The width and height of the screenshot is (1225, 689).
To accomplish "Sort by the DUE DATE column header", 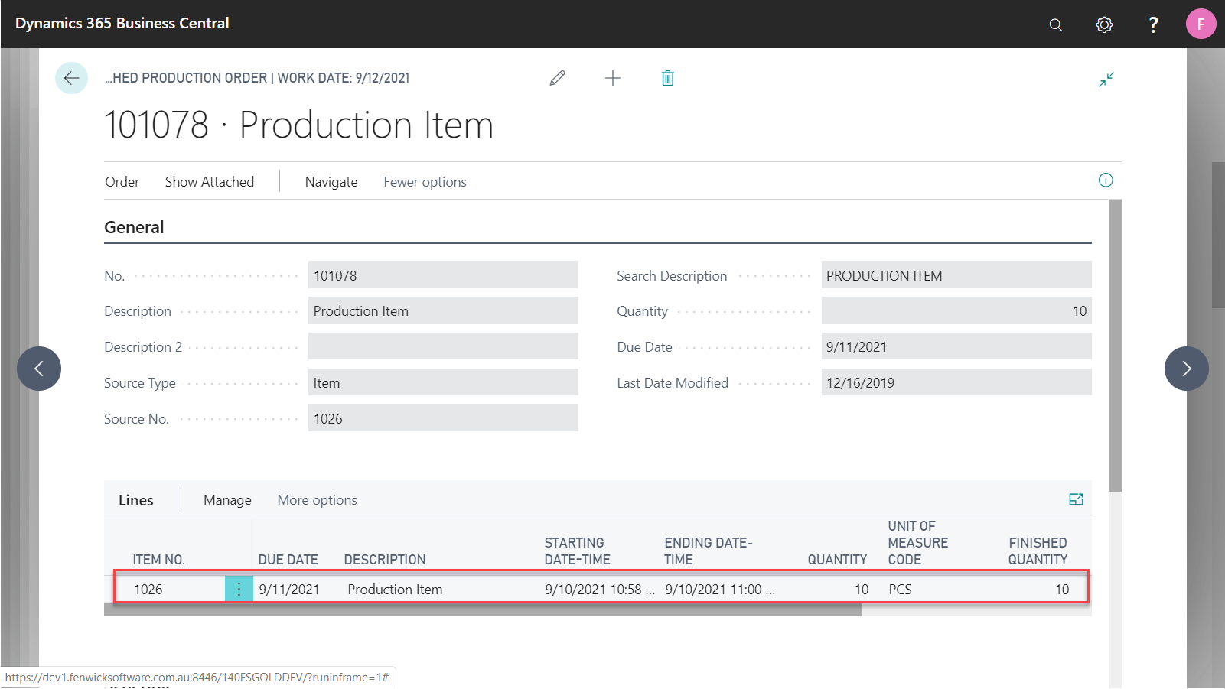I will [x=288, y=560].
